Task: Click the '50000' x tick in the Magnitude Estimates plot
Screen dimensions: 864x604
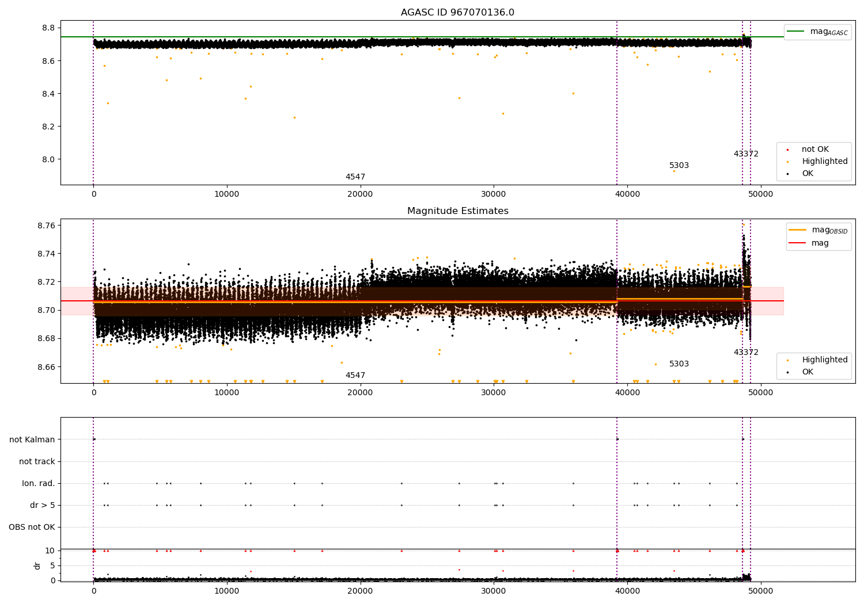Action: (760, 393)
